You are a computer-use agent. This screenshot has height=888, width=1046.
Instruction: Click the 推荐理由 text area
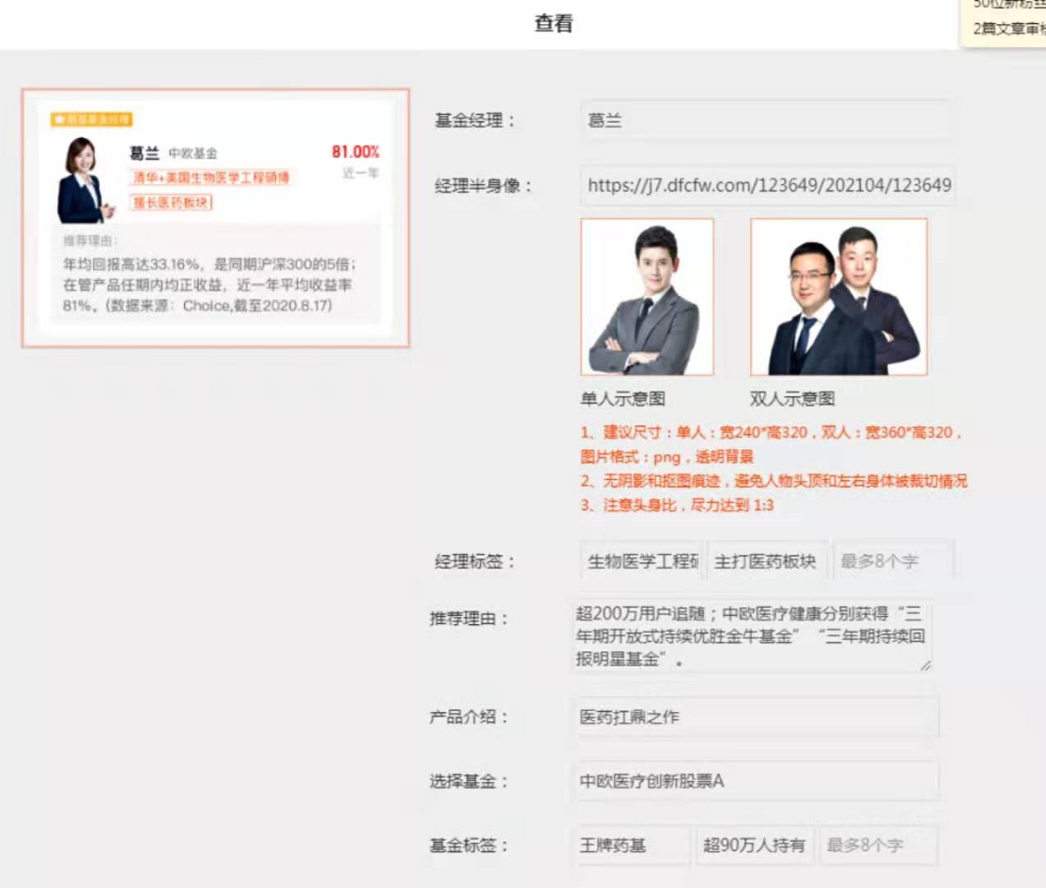tap(752, 636)
